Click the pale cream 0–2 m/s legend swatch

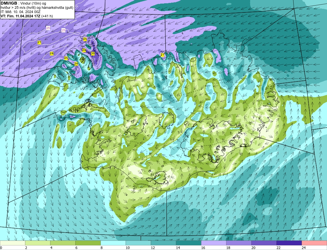click(12, 243)
